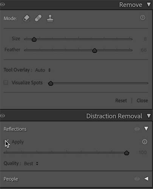Click the Close button in Remove panel
153x189 pixels.
coord(142,101)
